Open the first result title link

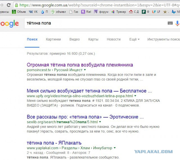[80, 65]
